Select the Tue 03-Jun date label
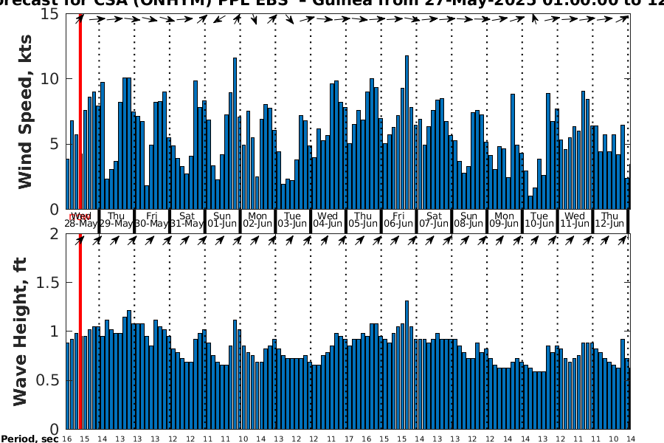664x443 pixels. click(293, 219)
